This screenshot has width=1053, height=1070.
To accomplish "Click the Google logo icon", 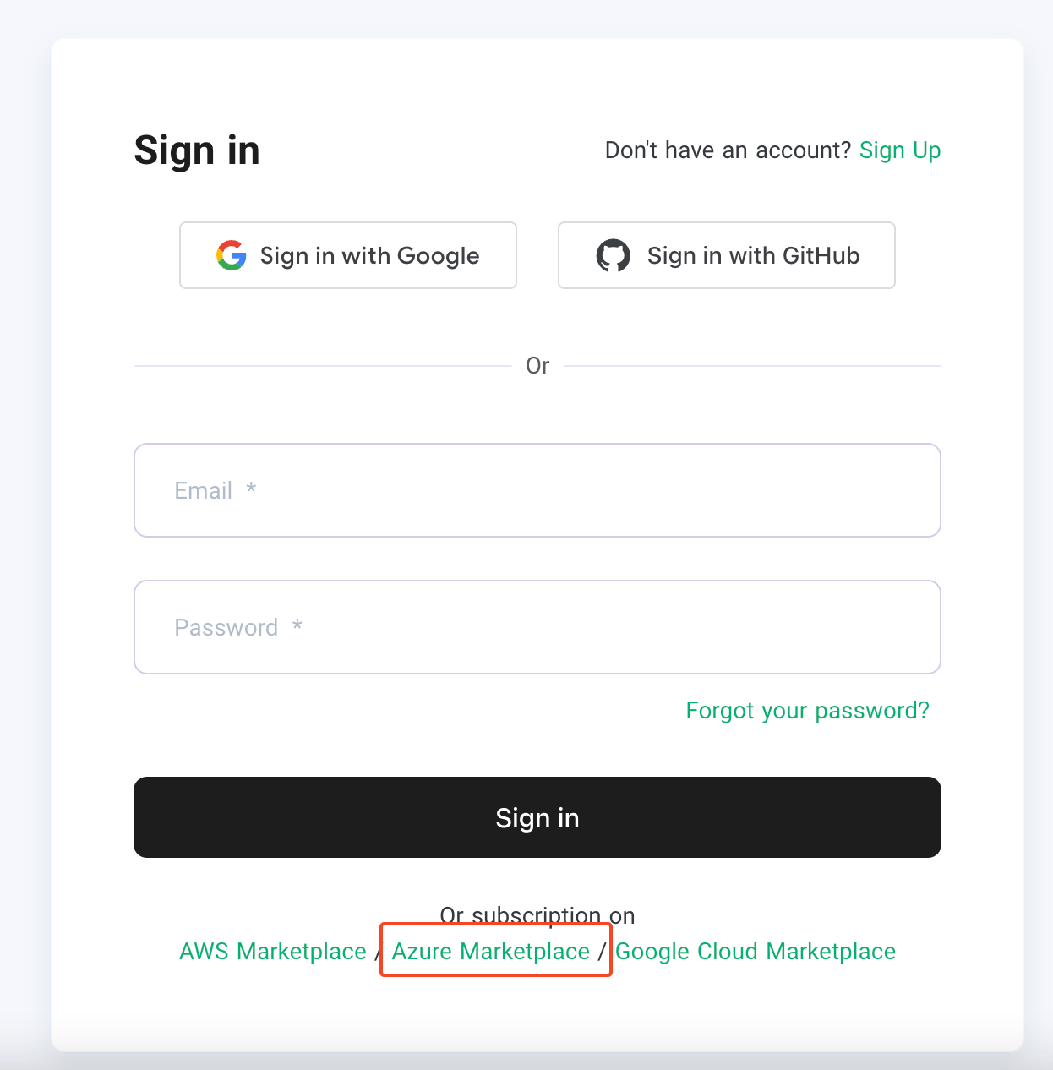I will pyautogui.click(x=231, y=255).
